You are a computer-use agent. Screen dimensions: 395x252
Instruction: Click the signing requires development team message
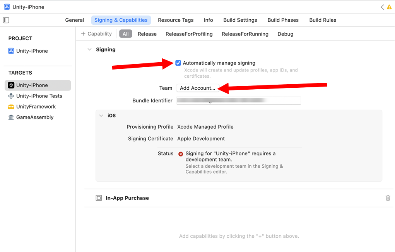(x=231, y=157)
